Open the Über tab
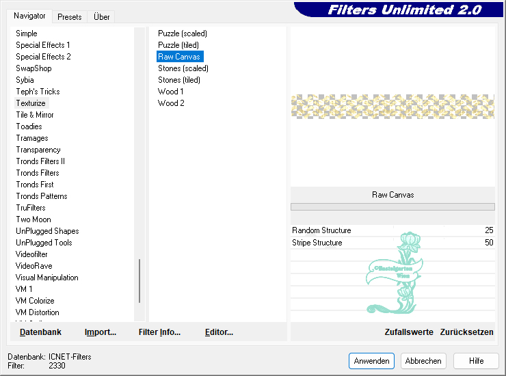 (101, 16)
